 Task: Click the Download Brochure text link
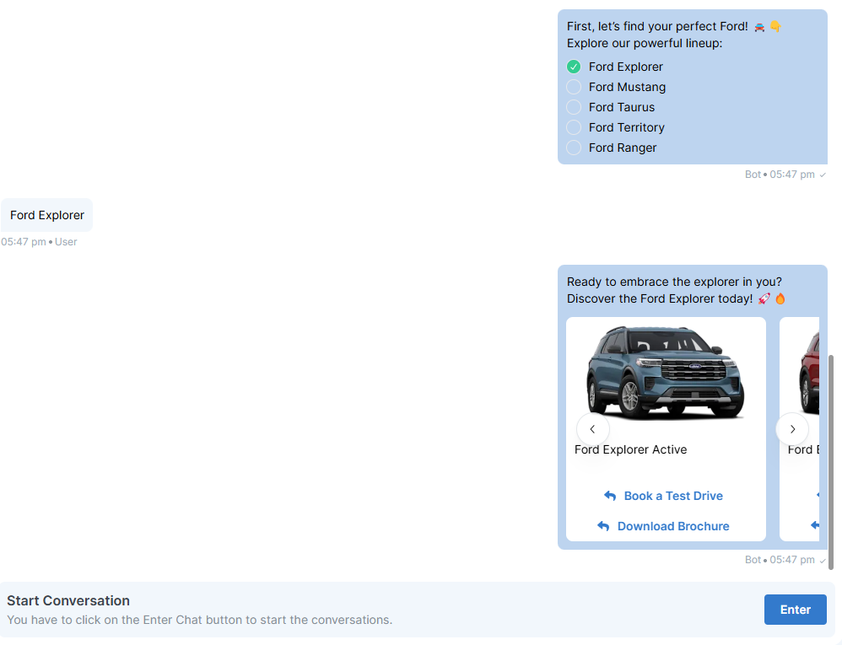tap(673, 526)
